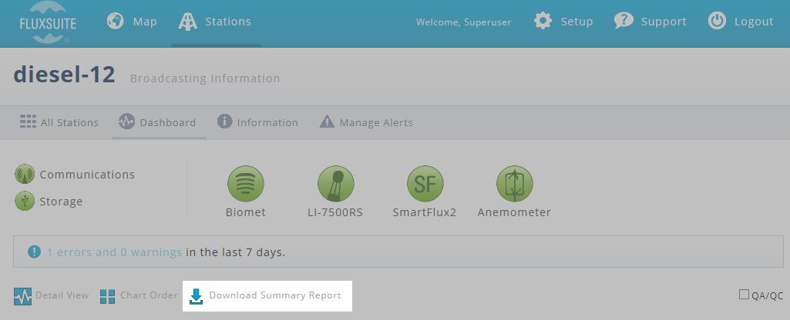
Task: Open the Support page
Action: (x=650, y=22)
